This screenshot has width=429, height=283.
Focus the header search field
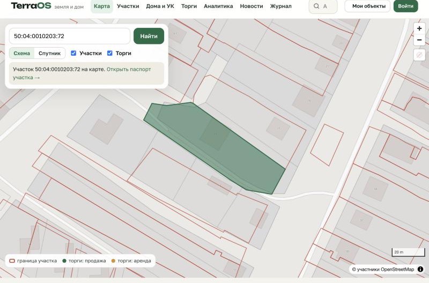click(x=323, y=6)
